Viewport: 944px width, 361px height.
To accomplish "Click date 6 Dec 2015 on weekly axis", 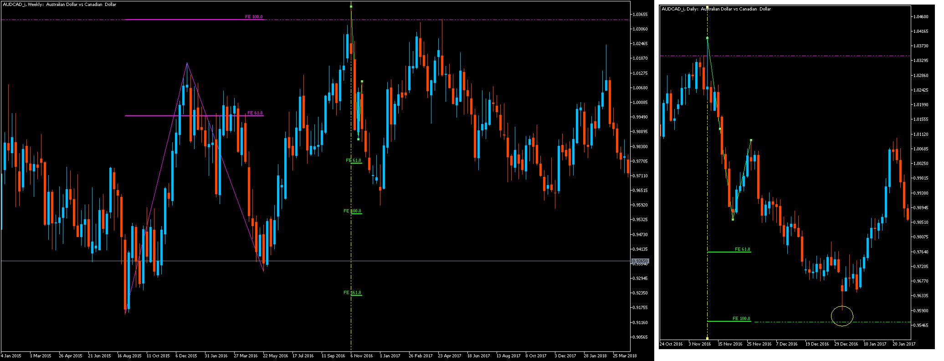I will click(186, 356).
